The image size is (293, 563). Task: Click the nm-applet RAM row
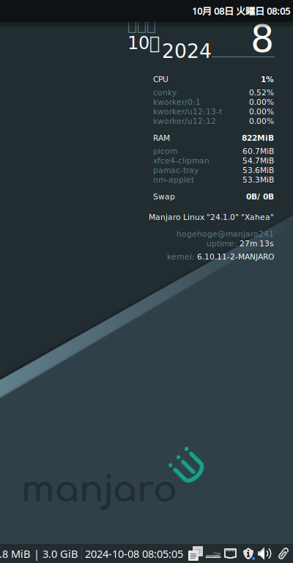pyautogui.click(x=213, y=180)
